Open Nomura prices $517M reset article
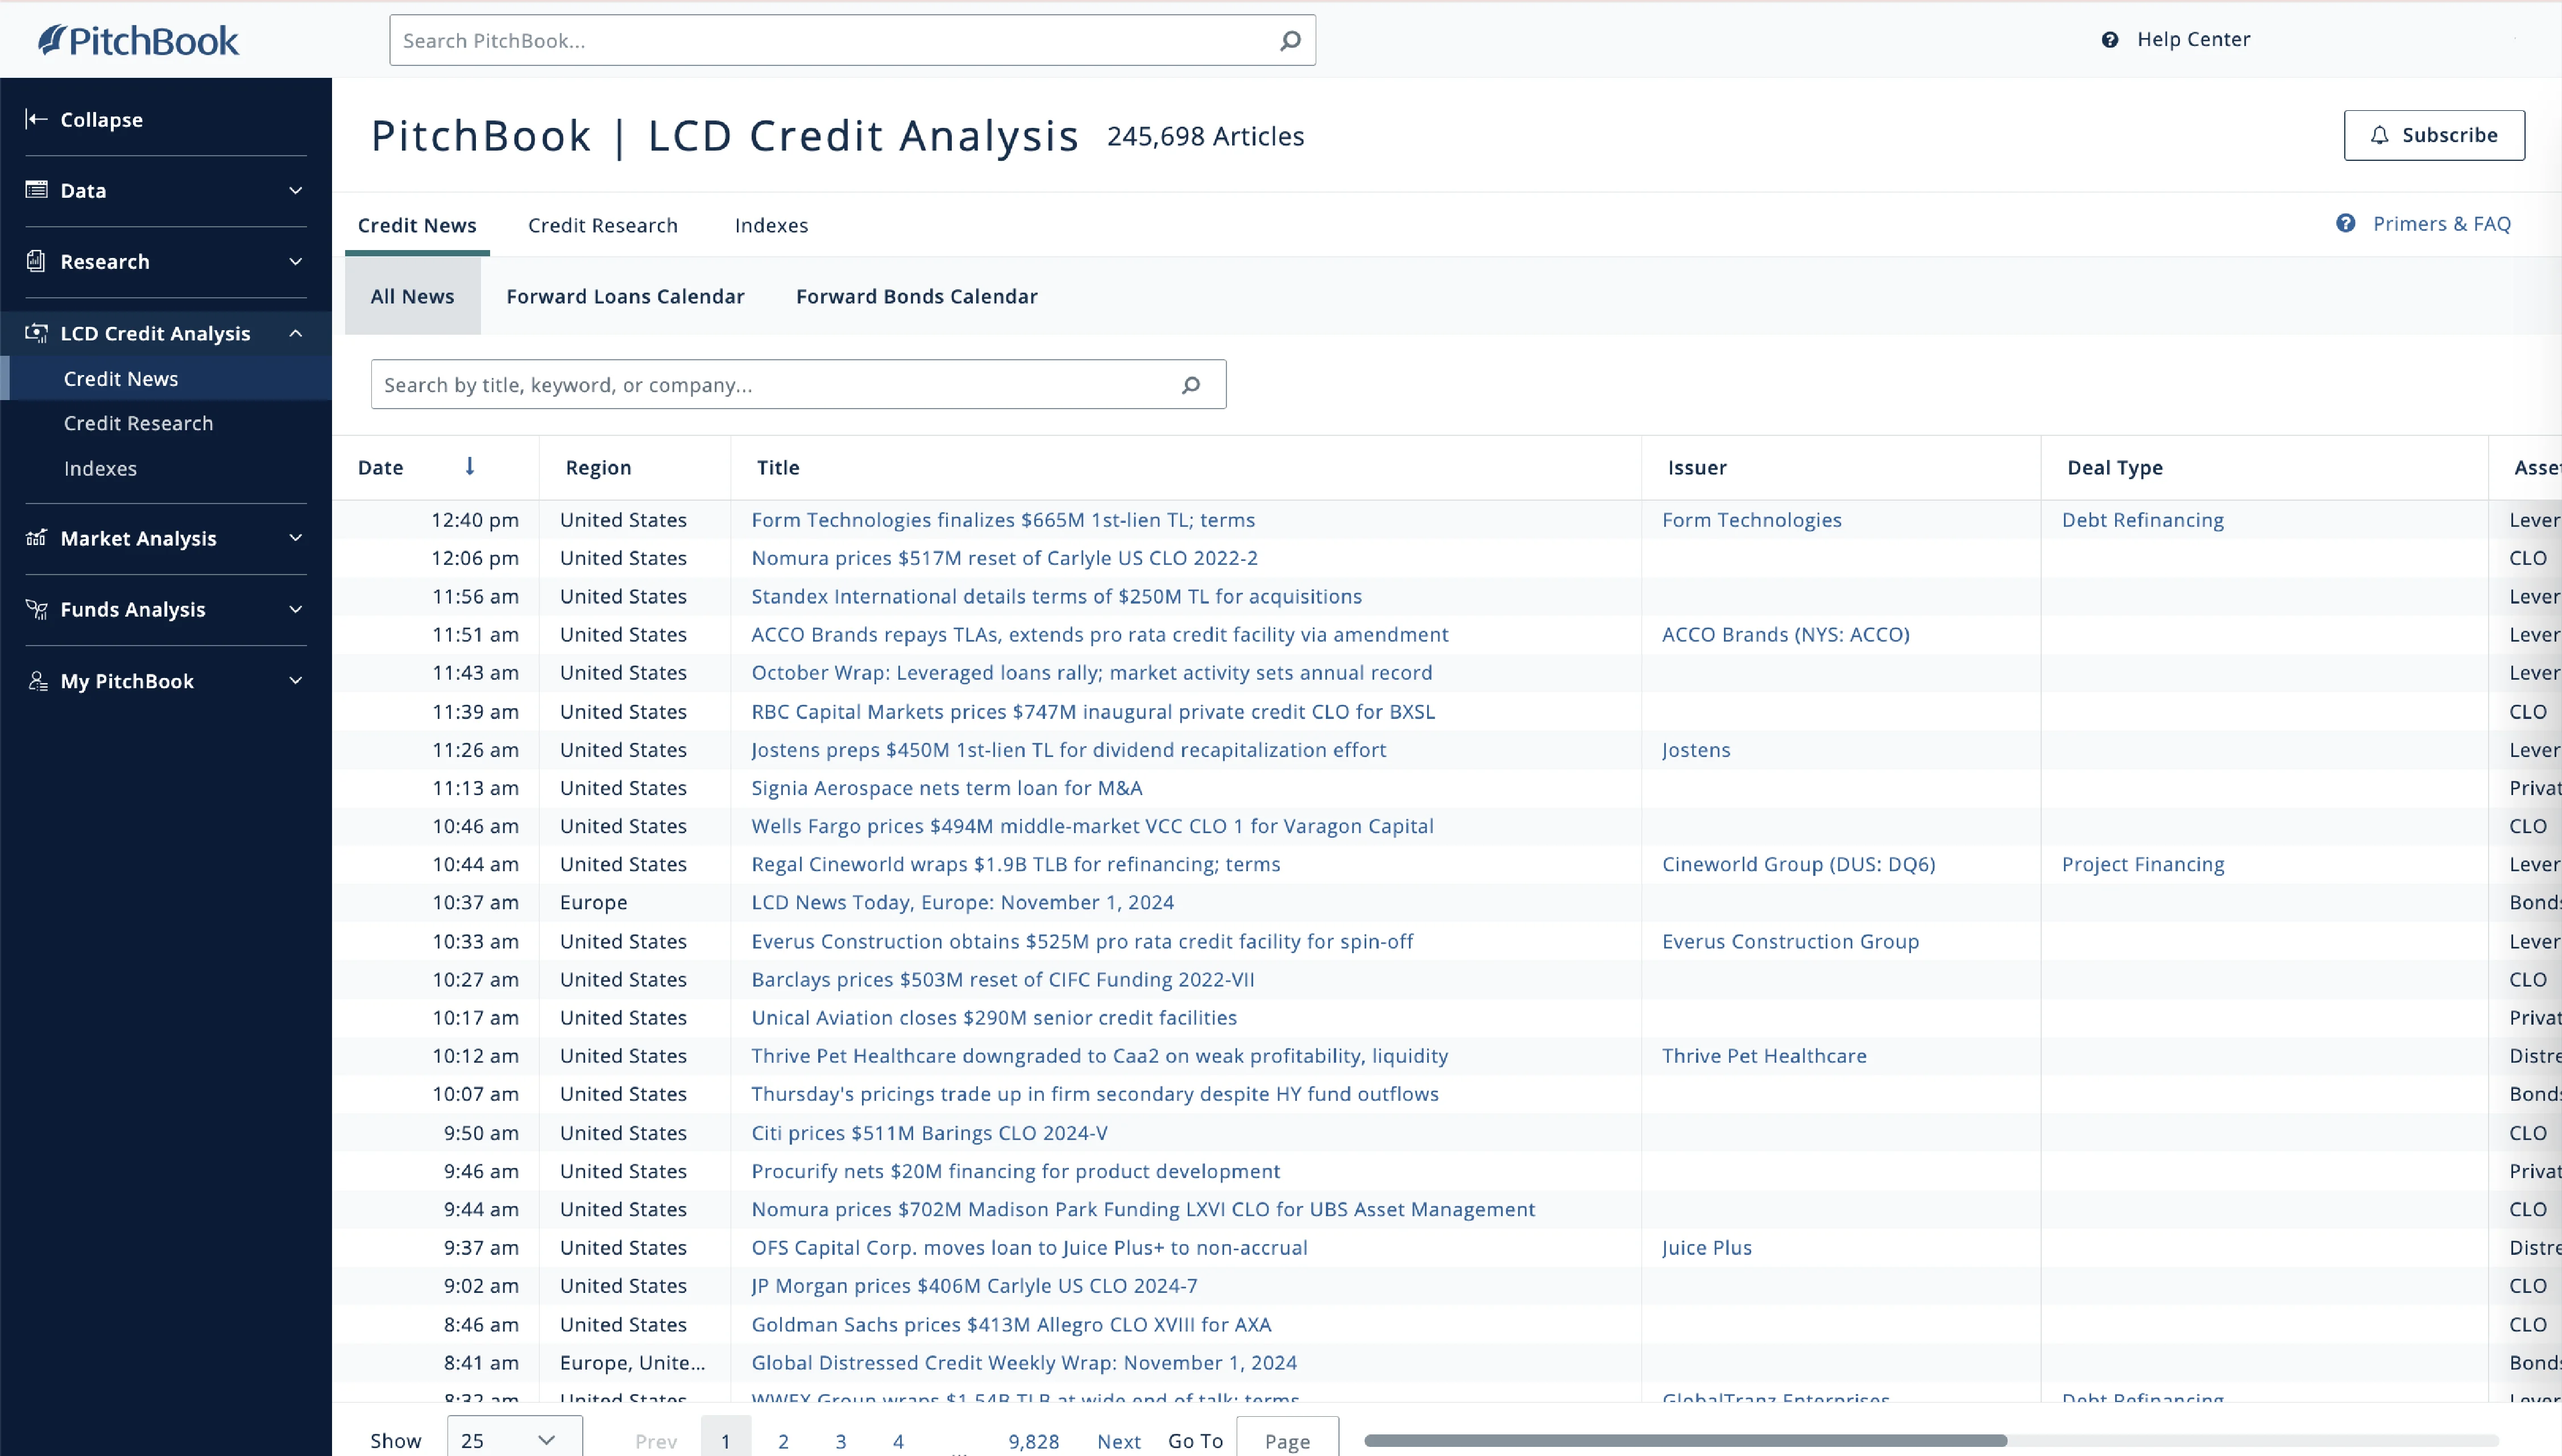The image size is (2562, 1456). tap(1005, 558)
